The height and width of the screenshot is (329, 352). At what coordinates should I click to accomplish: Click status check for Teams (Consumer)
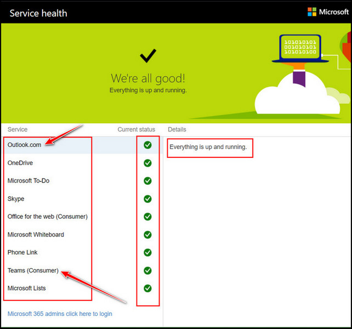pyautogui.click(x=147, y=270)
